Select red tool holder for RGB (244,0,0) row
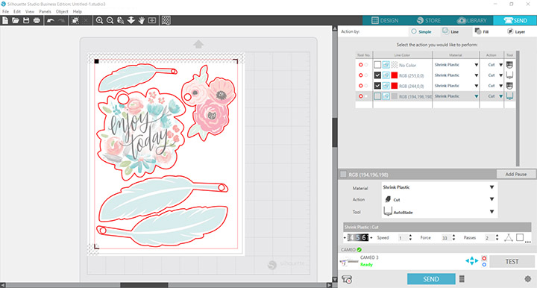This screenshot has width=537, height=288. (361, 86)
